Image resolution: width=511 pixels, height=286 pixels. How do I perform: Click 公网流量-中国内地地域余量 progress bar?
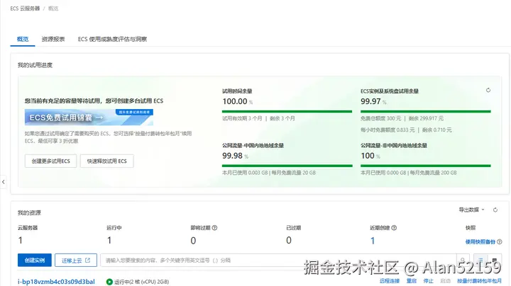tap(287, 166)
